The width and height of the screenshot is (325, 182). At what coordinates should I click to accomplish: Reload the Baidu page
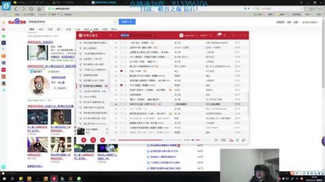pos(31,9)
